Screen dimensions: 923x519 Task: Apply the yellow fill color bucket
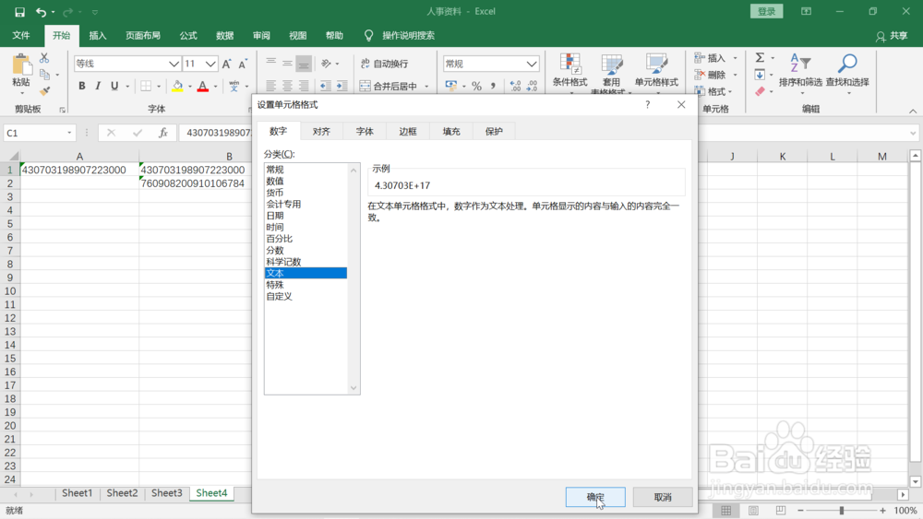point(177,86)
